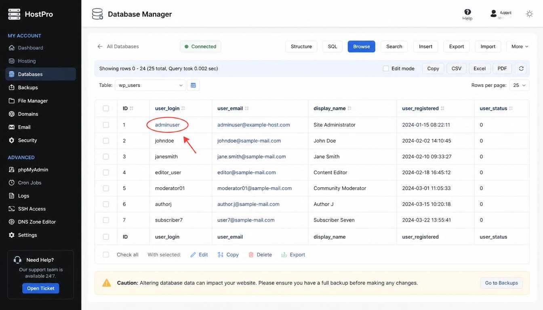Click Delete for selected rows
The width and height of the screenshot is (543, 310).
(x=260, y=255)
